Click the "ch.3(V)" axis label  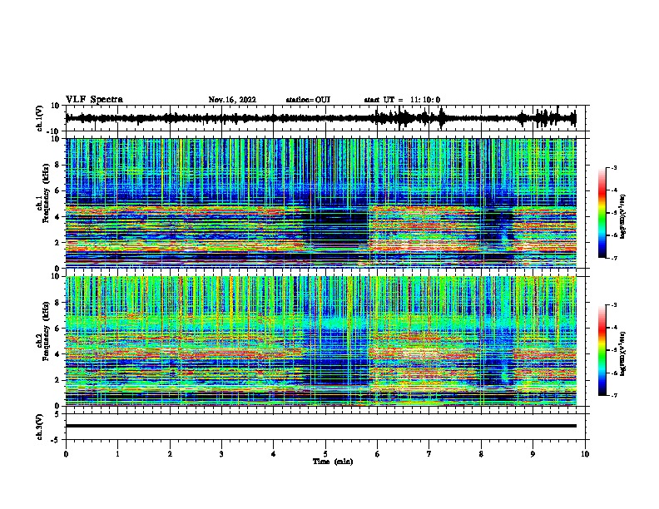(40, 427)
